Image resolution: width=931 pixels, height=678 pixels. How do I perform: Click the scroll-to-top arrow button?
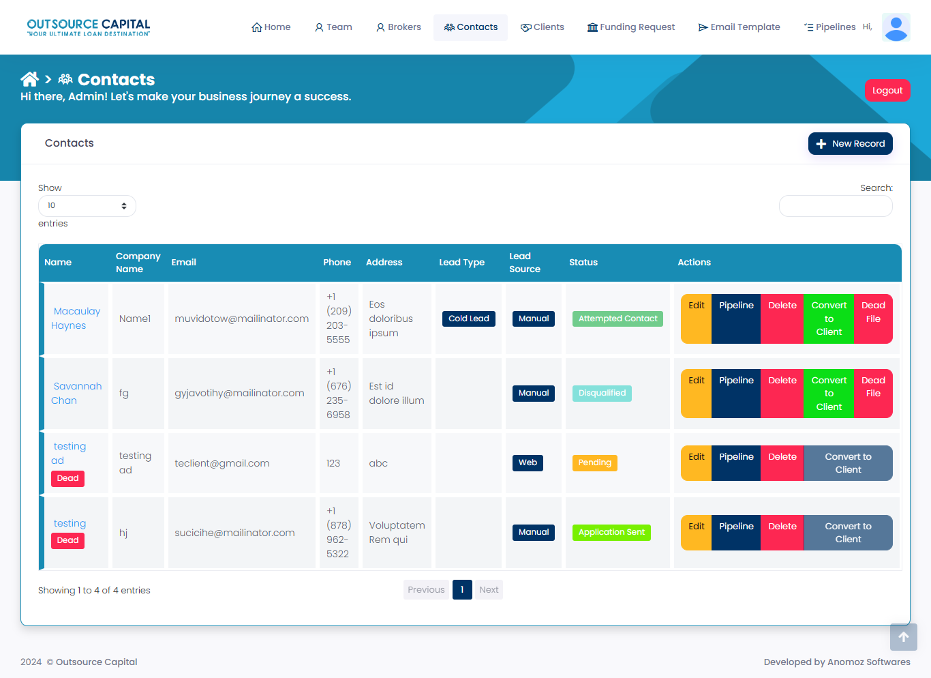tap(903, 637)
